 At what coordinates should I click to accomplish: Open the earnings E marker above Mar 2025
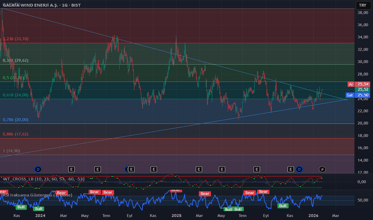click(199, 169)
